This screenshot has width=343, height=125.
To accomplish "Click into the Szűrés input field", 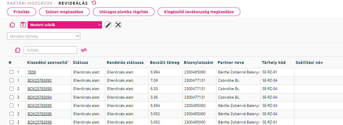I will (x=50, y=50).
